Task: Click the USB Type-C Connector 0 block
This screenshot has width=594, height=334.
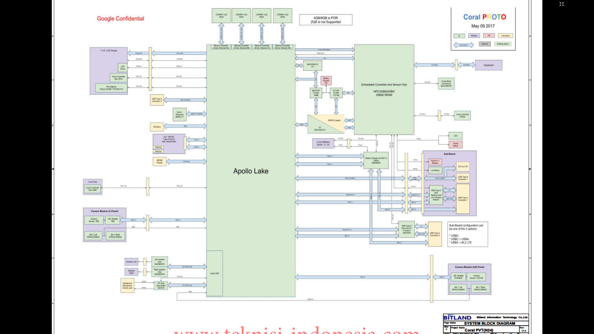Action: (x=435, y=234)
